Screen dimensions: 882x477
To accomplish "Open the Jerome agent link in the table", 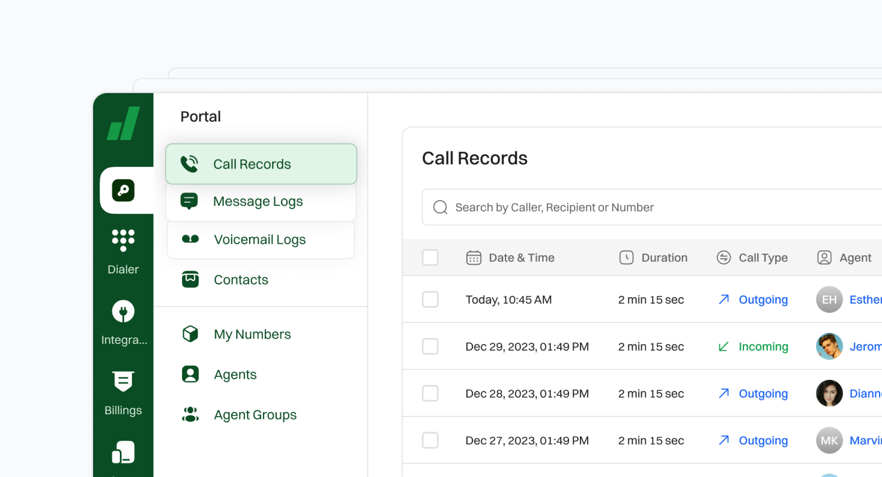I will click(865, 347).
